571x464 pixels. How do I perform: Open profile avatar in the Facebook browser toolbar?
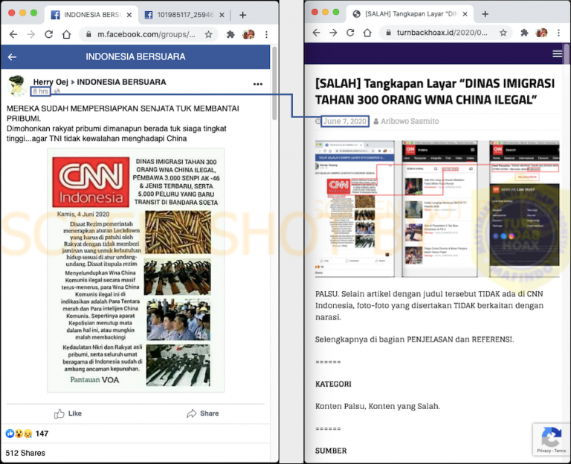click(248, 35)
